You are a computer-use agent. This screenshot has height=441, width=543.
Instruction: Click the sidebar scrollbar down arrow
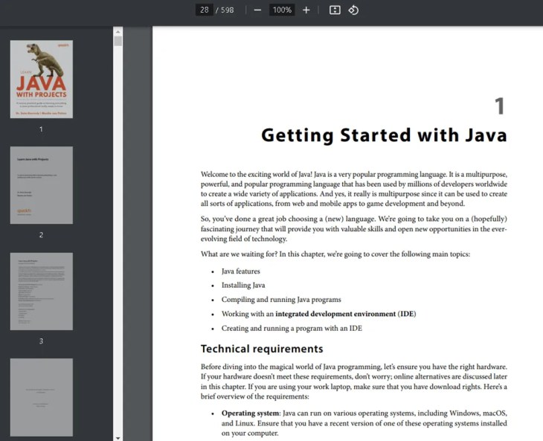coord(118,438)
